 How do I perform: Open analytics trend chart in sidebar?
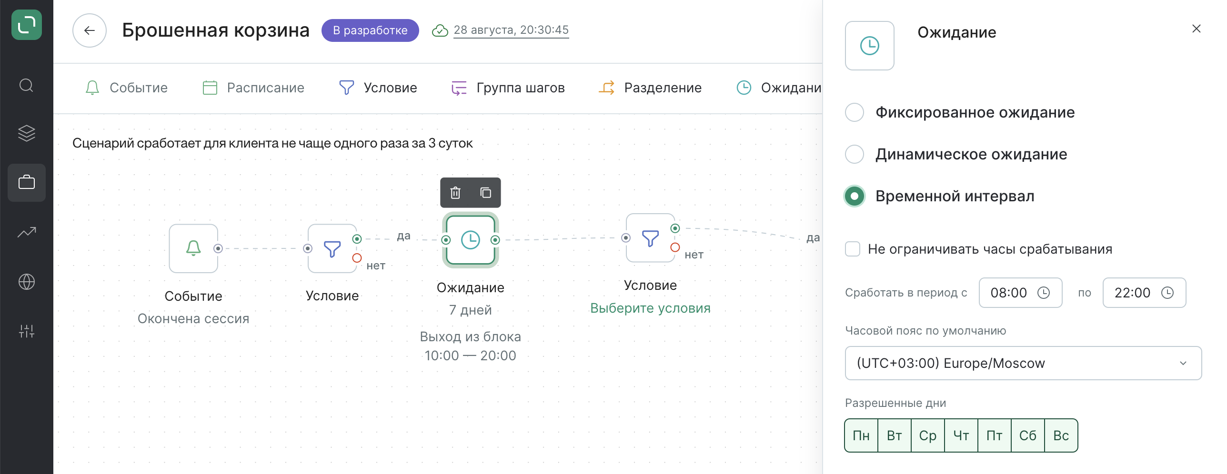[27, 232]
